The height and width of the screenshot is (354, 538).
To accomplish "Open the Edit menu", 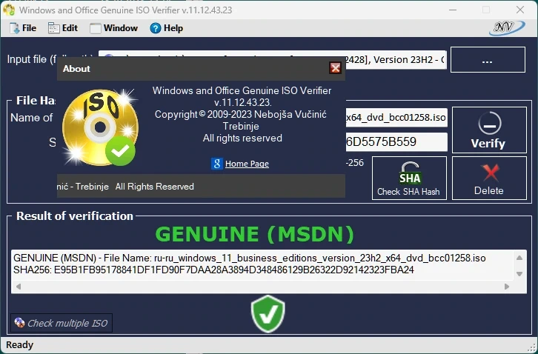I will point(63,28).
